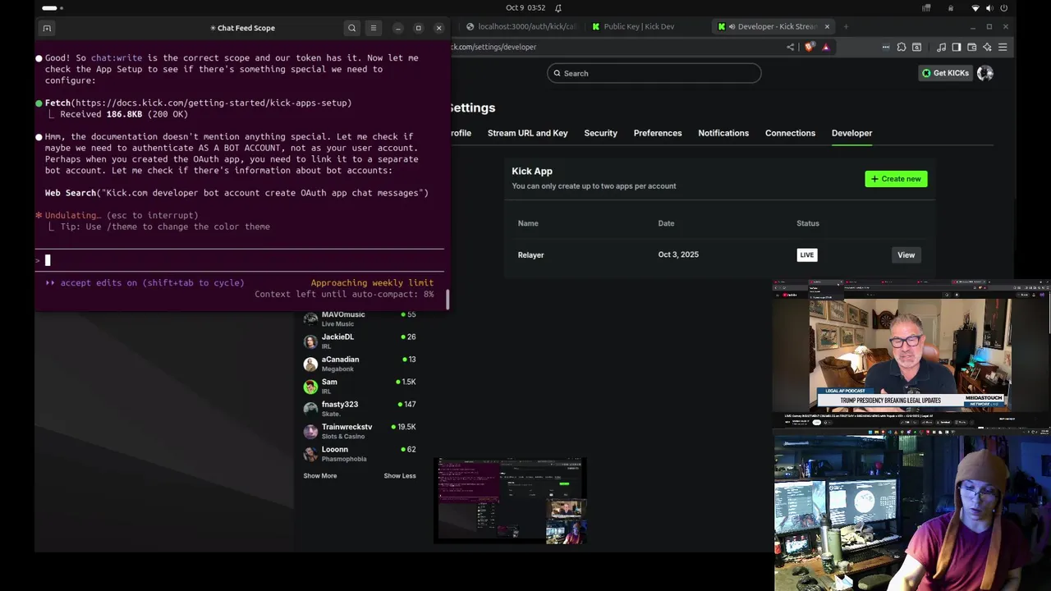View the Relayer app

tap(906, 254)
